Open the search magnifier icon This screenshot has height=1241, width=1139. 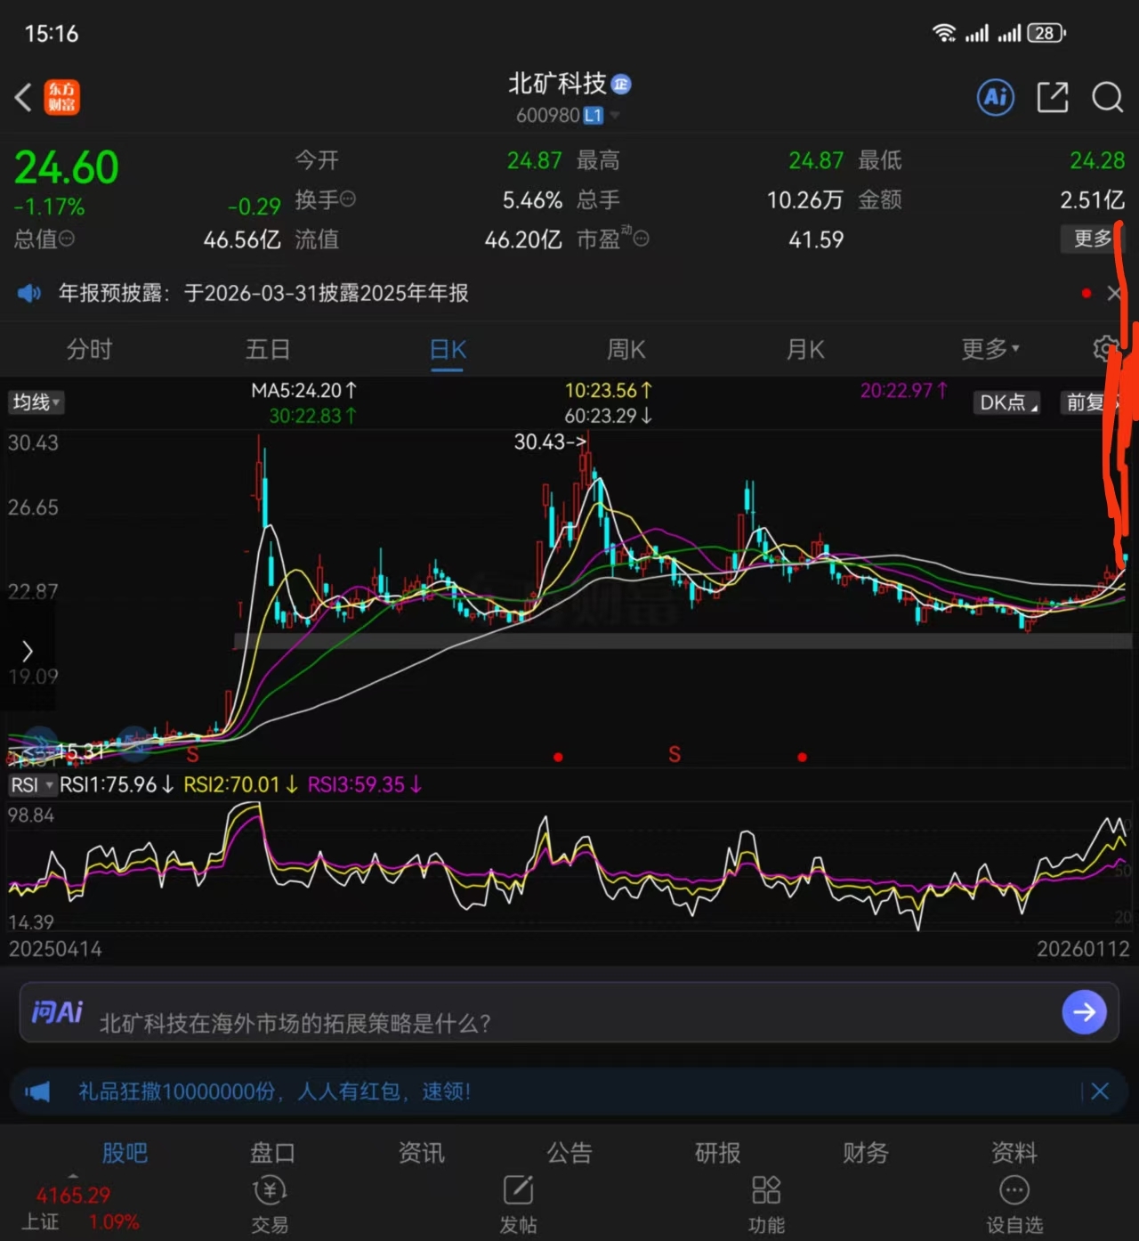point(1107,97)
